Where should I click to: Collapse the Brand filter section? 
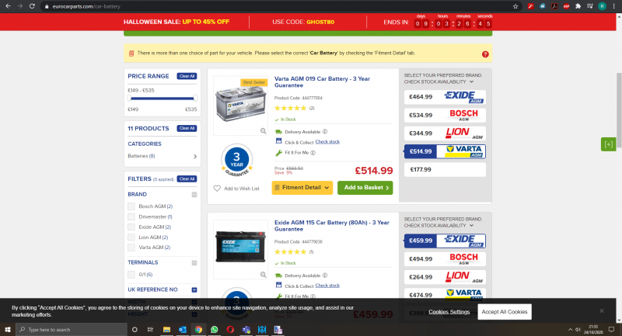pos(194,194)
